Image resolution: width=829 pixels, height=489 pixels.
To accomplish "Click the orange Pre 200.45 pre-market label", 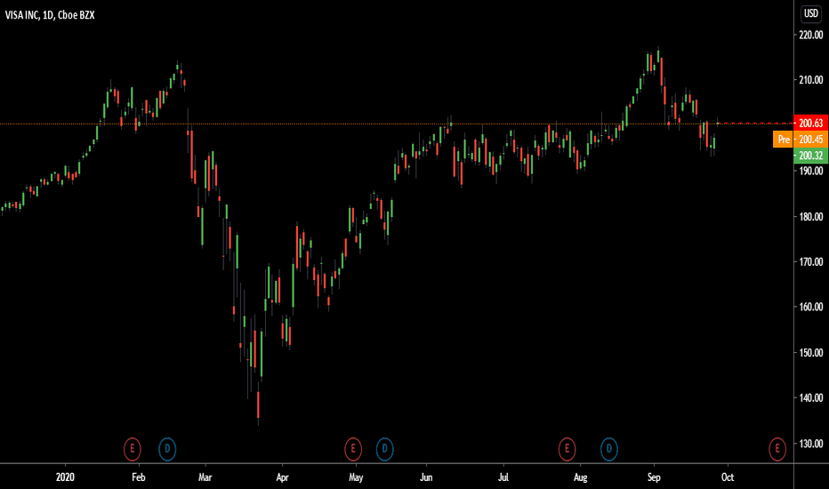I will coord(801,140).
